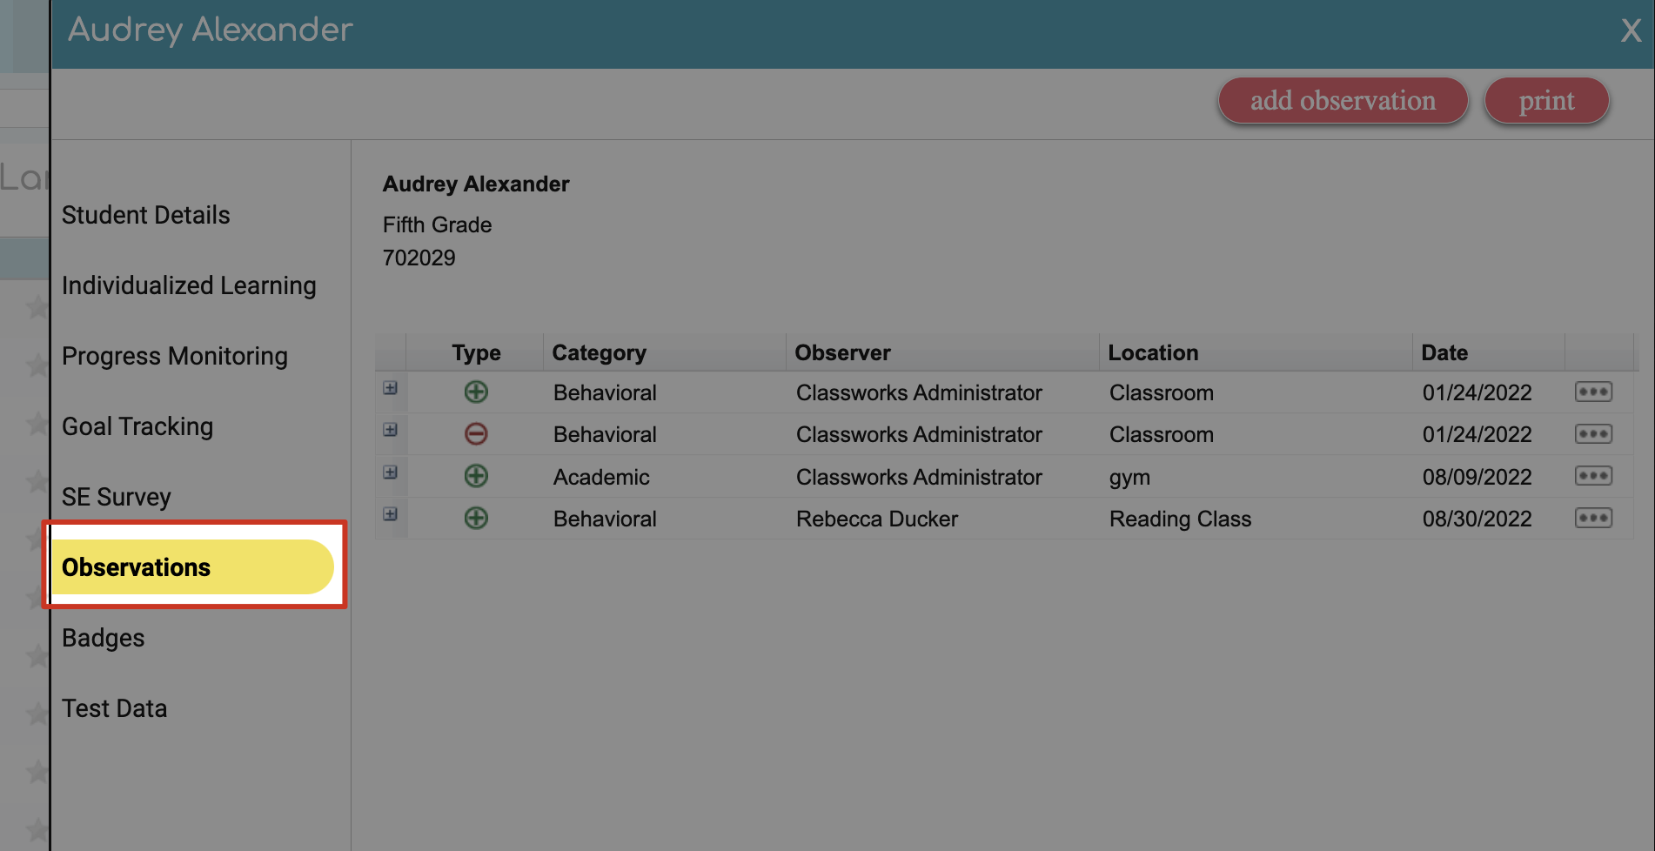Expand the first Behavioral observation details
This screenshot has width=1655, height=851.
390,388
